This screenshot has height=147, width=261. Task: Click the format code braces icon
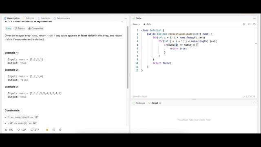point(249,24)
